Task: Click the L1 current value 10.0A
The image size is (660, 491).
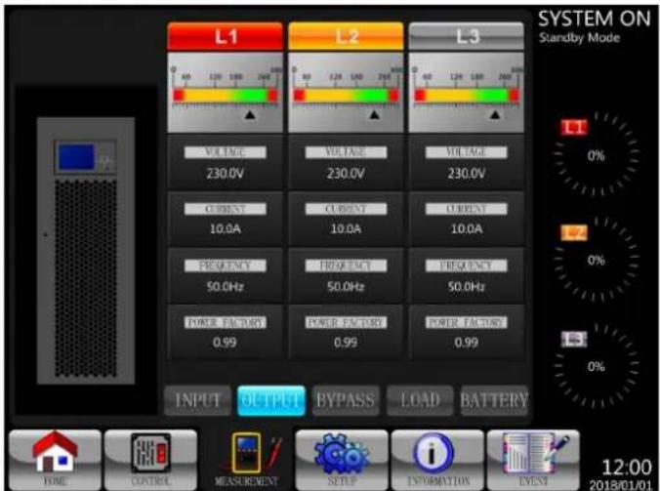Action: pyautogui.click(x=226, y=228)
